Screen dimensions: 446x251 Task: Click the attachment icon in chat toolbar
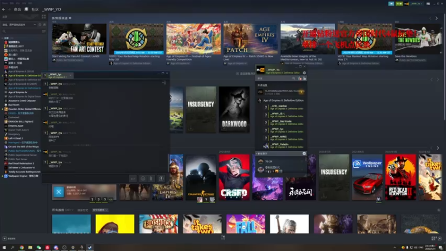pos(151,178)
